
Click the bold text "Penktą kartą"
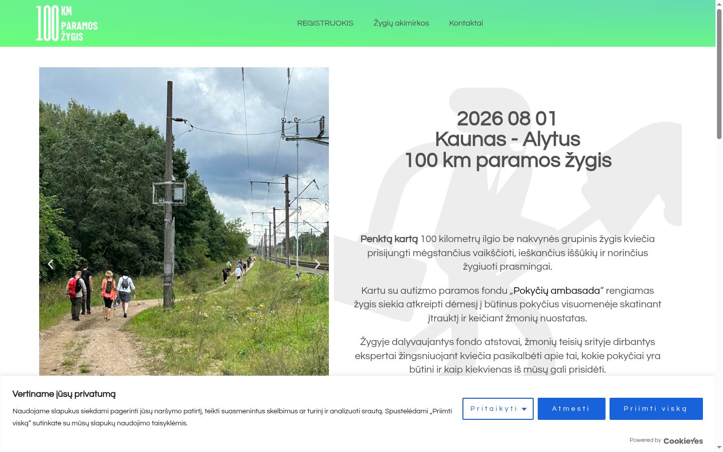(x=389, y=239)
